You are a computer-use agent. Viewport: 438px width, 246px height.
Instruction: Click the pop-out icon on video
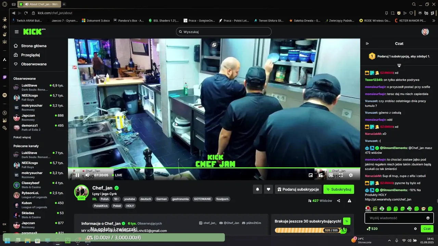click(x=214, y=45)
